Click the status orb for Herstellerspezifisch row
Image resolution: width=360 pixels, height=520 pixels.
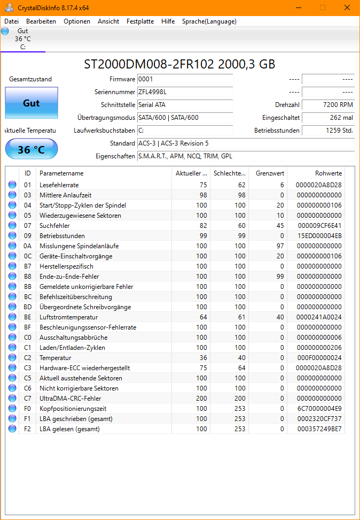12,266
